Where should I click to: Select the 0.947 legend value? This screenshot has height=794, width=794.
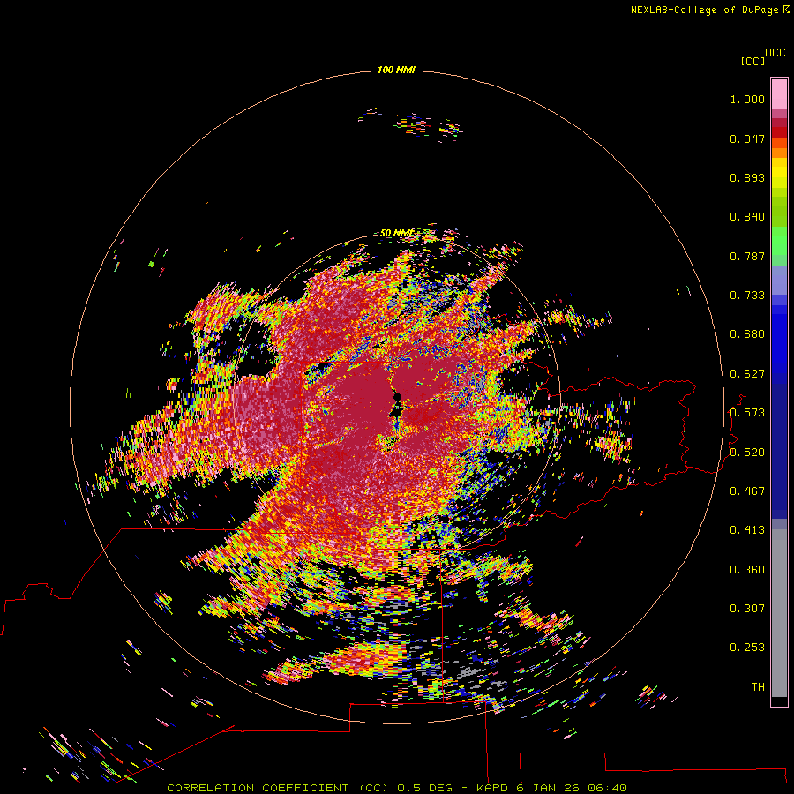coord(747,139)
